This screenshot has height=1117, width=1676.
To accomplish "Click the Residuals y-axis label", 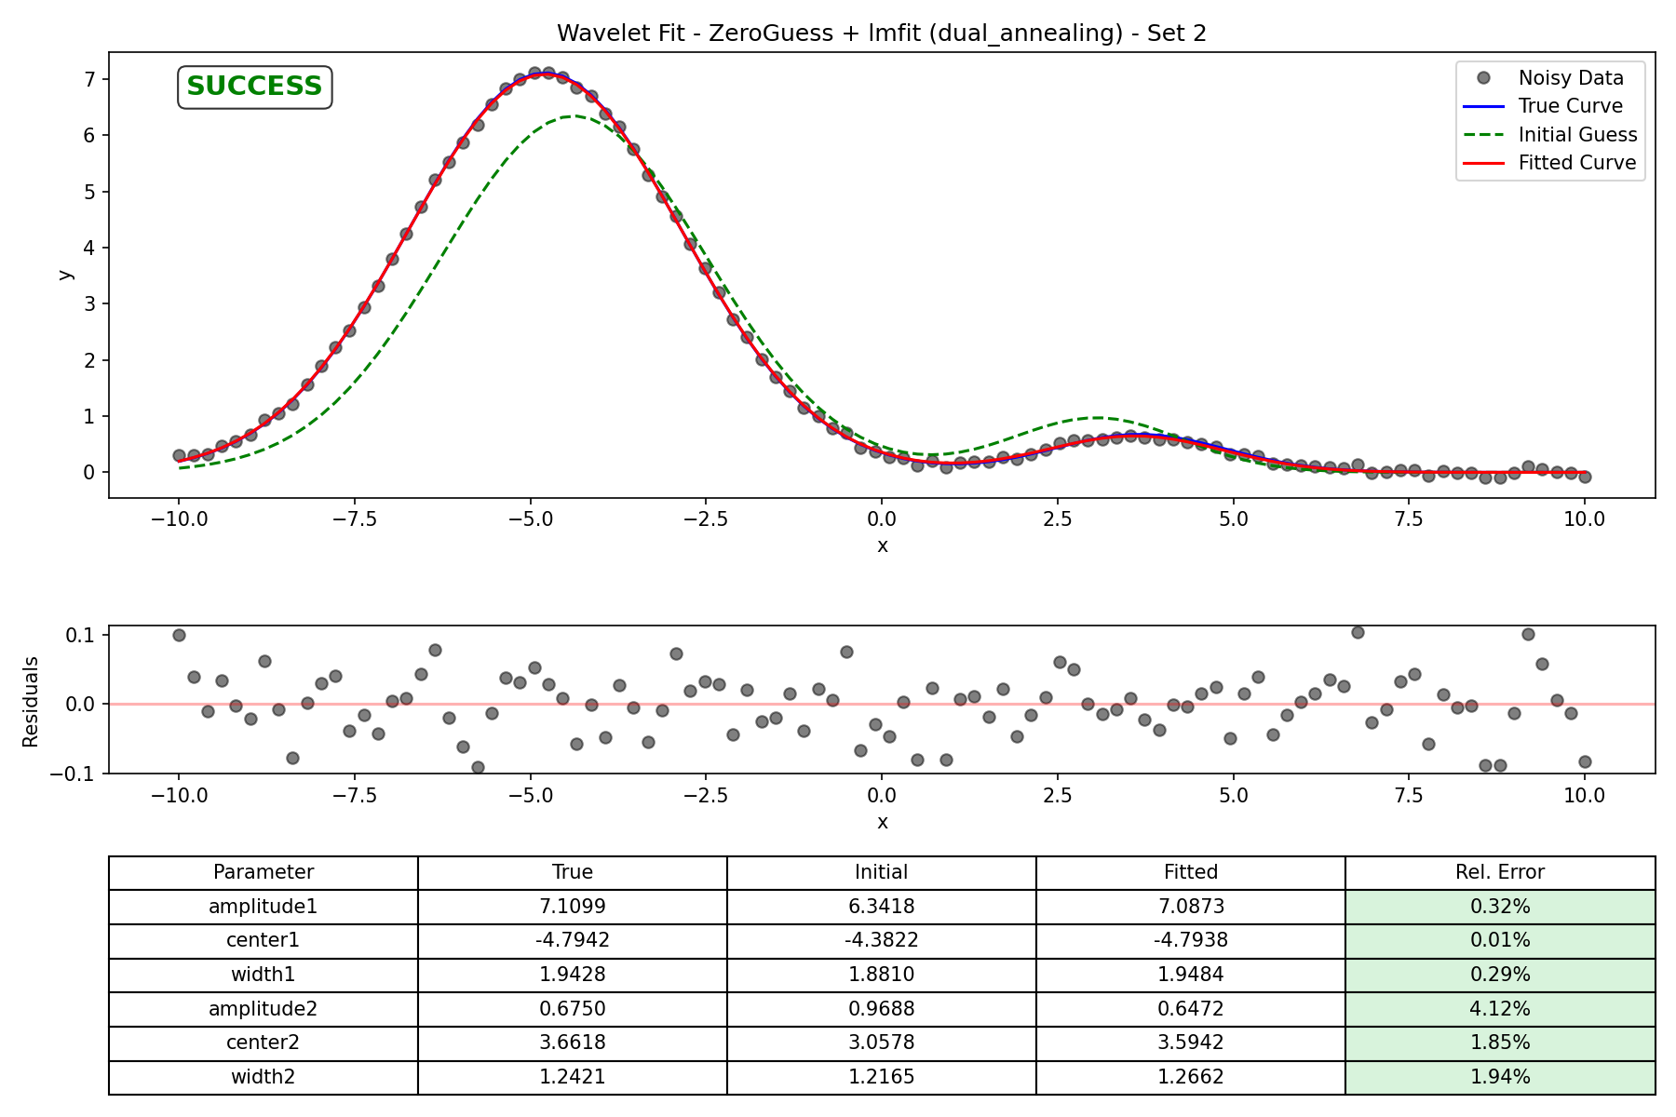I will pyautogui.click(x=31, y=701).
